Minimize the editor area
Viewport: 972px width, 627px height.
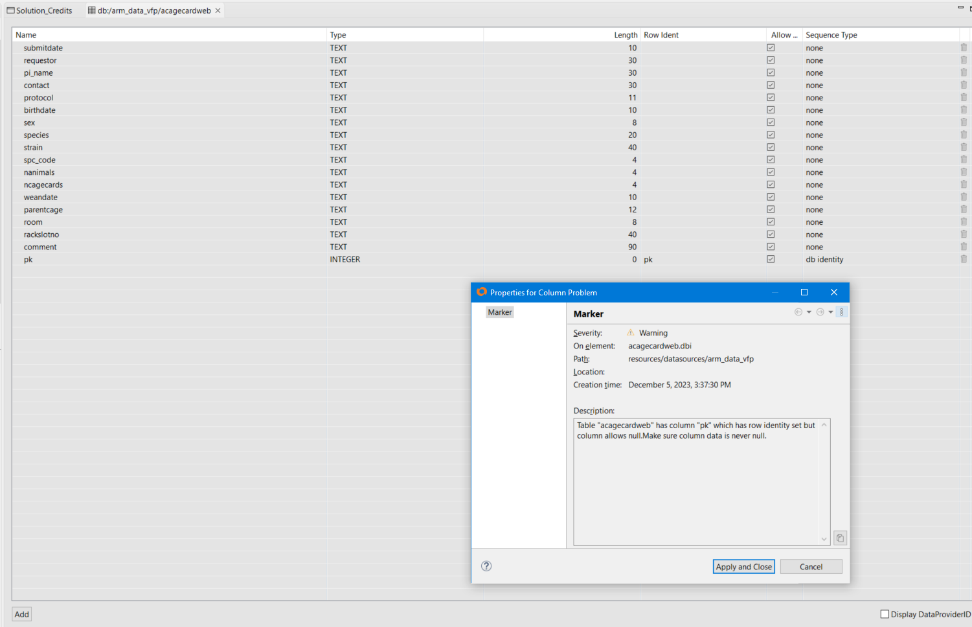(960, 7)
